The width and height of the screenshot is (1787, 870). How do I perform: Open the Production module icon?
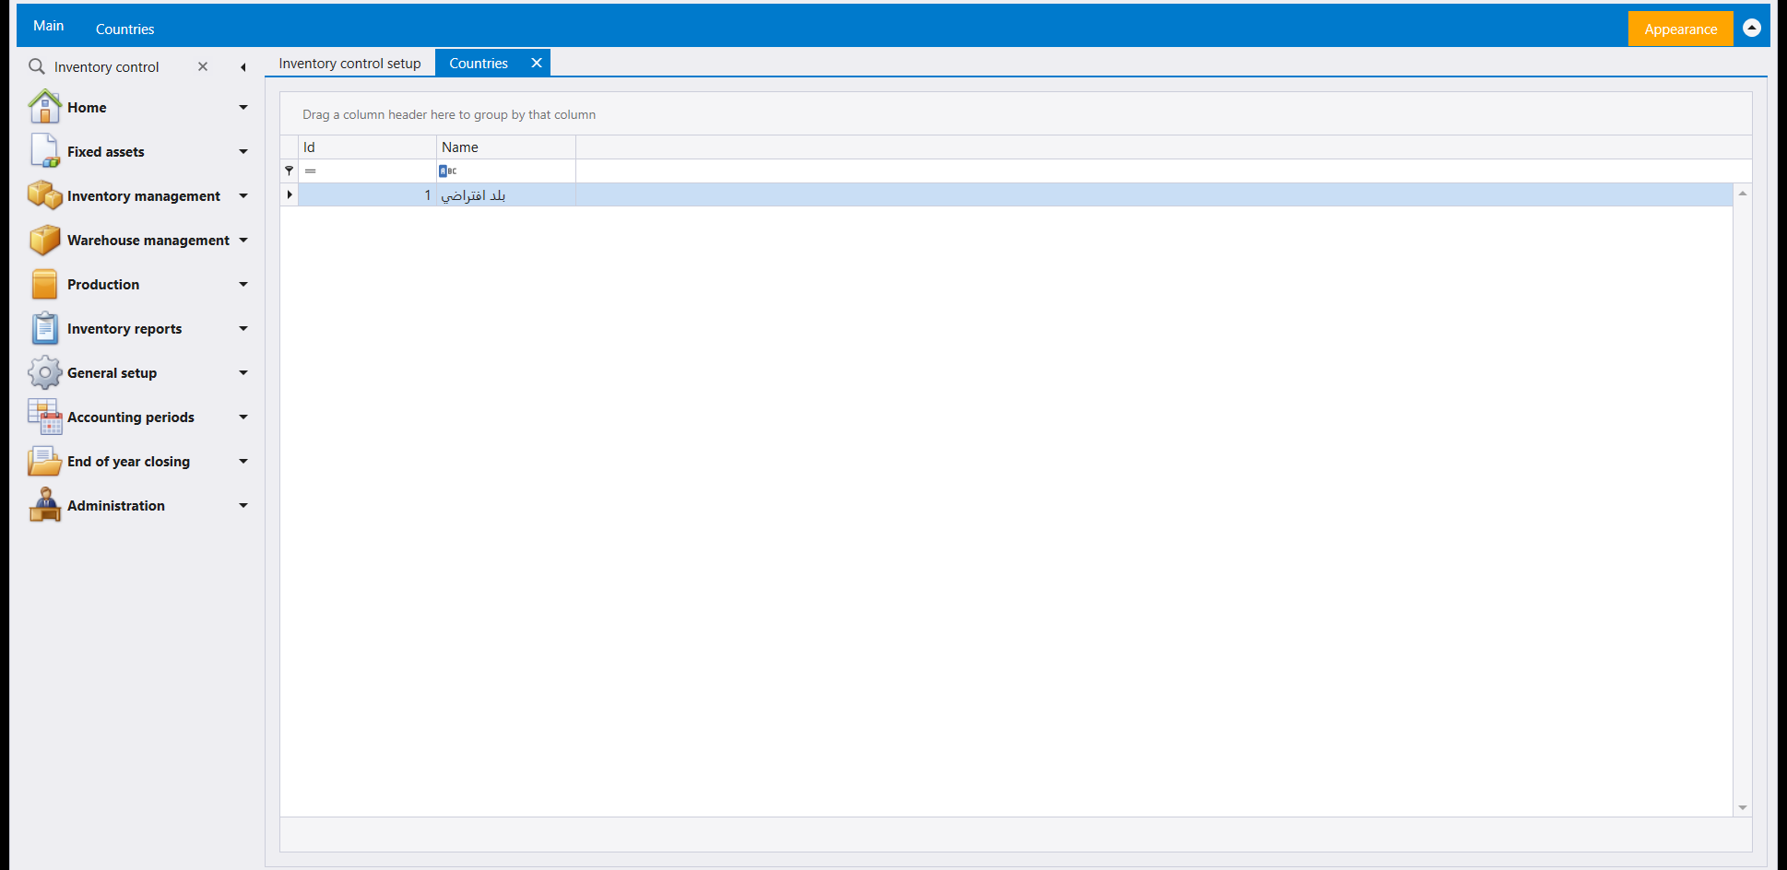pos(44,284)
